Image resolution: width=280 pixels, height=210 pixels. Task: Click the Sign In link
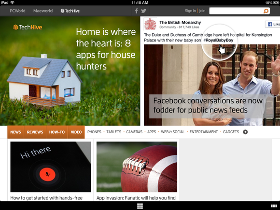click(190, 11)
